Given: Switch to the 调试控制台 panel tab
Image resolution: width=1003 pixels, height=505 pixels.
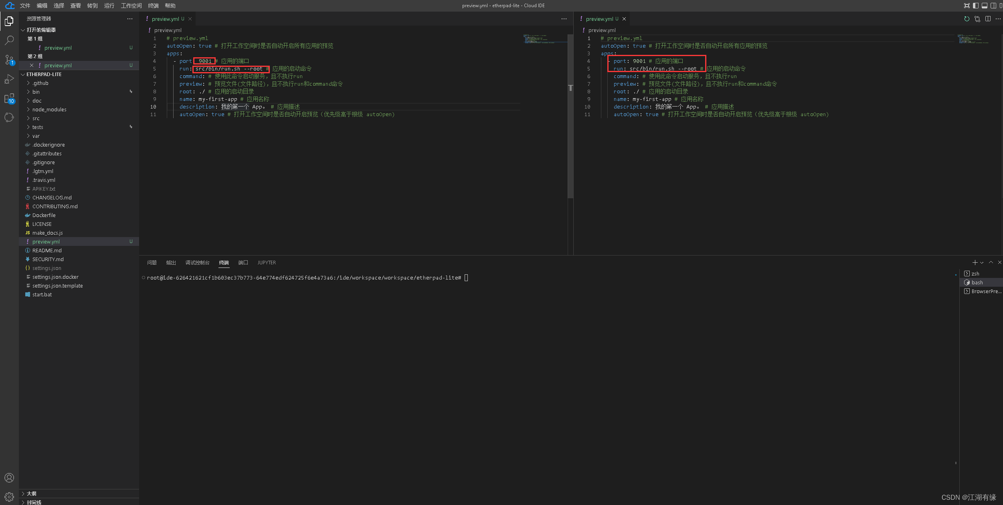Looking at the screenshot, I should pyautogui.click(x=197, y=263).
